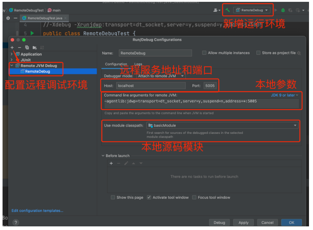Viewport: 313px width, 230px height.
Task: Open the RemoteDebug run configuration dropdown in toolbar
Action: click(252, 10)
